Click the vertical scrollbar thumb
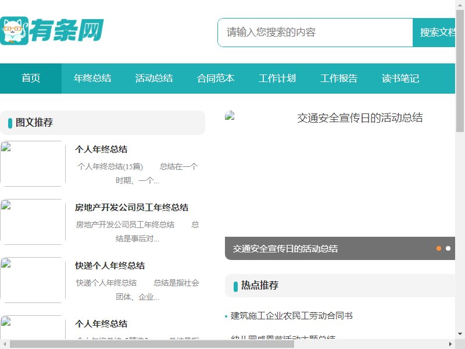This screenshot has width=465, height=349. 460,70
